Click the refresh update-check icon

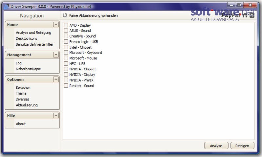(x=65, y=15)
